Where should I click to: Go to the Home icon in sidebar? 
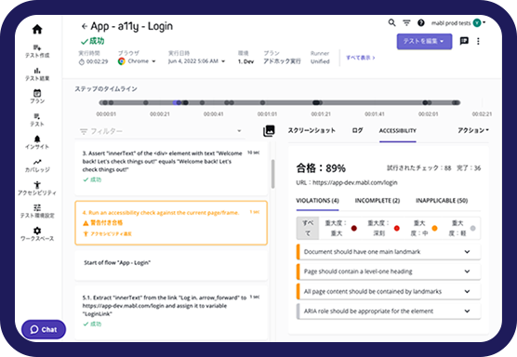37,30
